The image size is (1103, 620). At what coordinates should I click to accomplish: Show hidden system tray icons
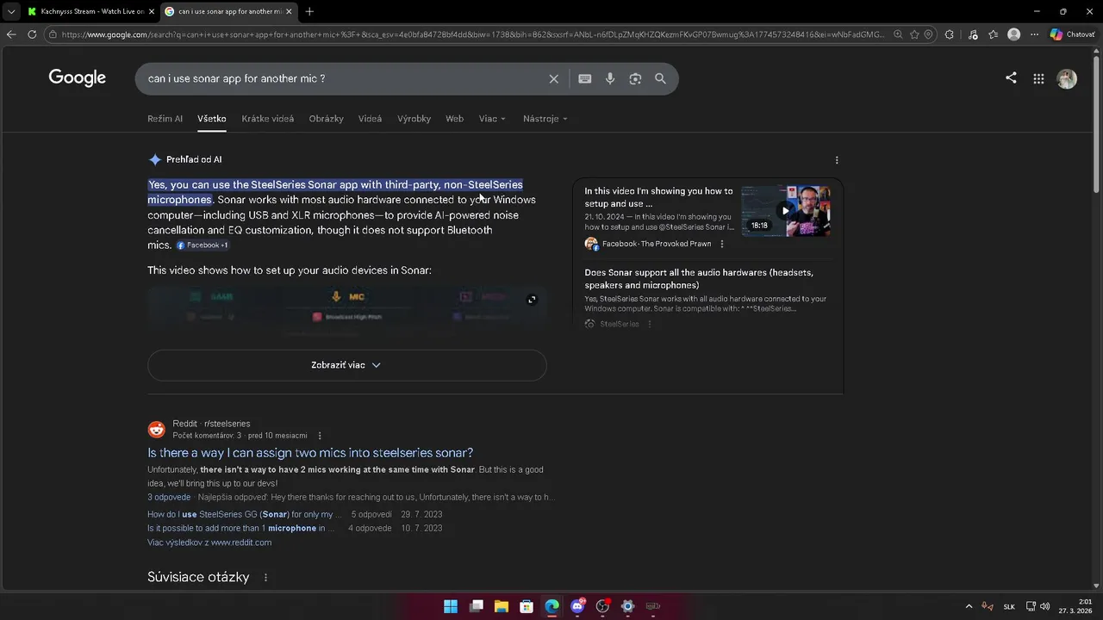click(969, 606)
